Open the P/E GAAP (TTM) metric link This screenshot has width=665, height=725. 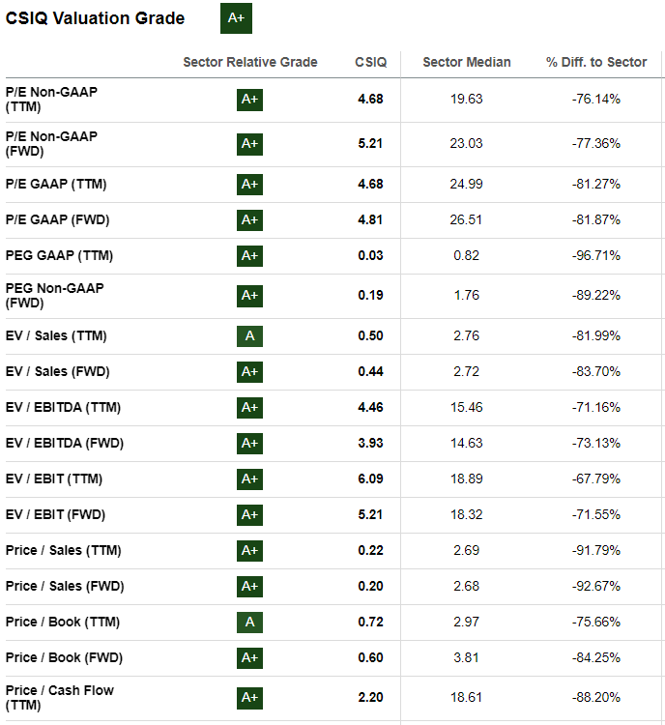56,184
